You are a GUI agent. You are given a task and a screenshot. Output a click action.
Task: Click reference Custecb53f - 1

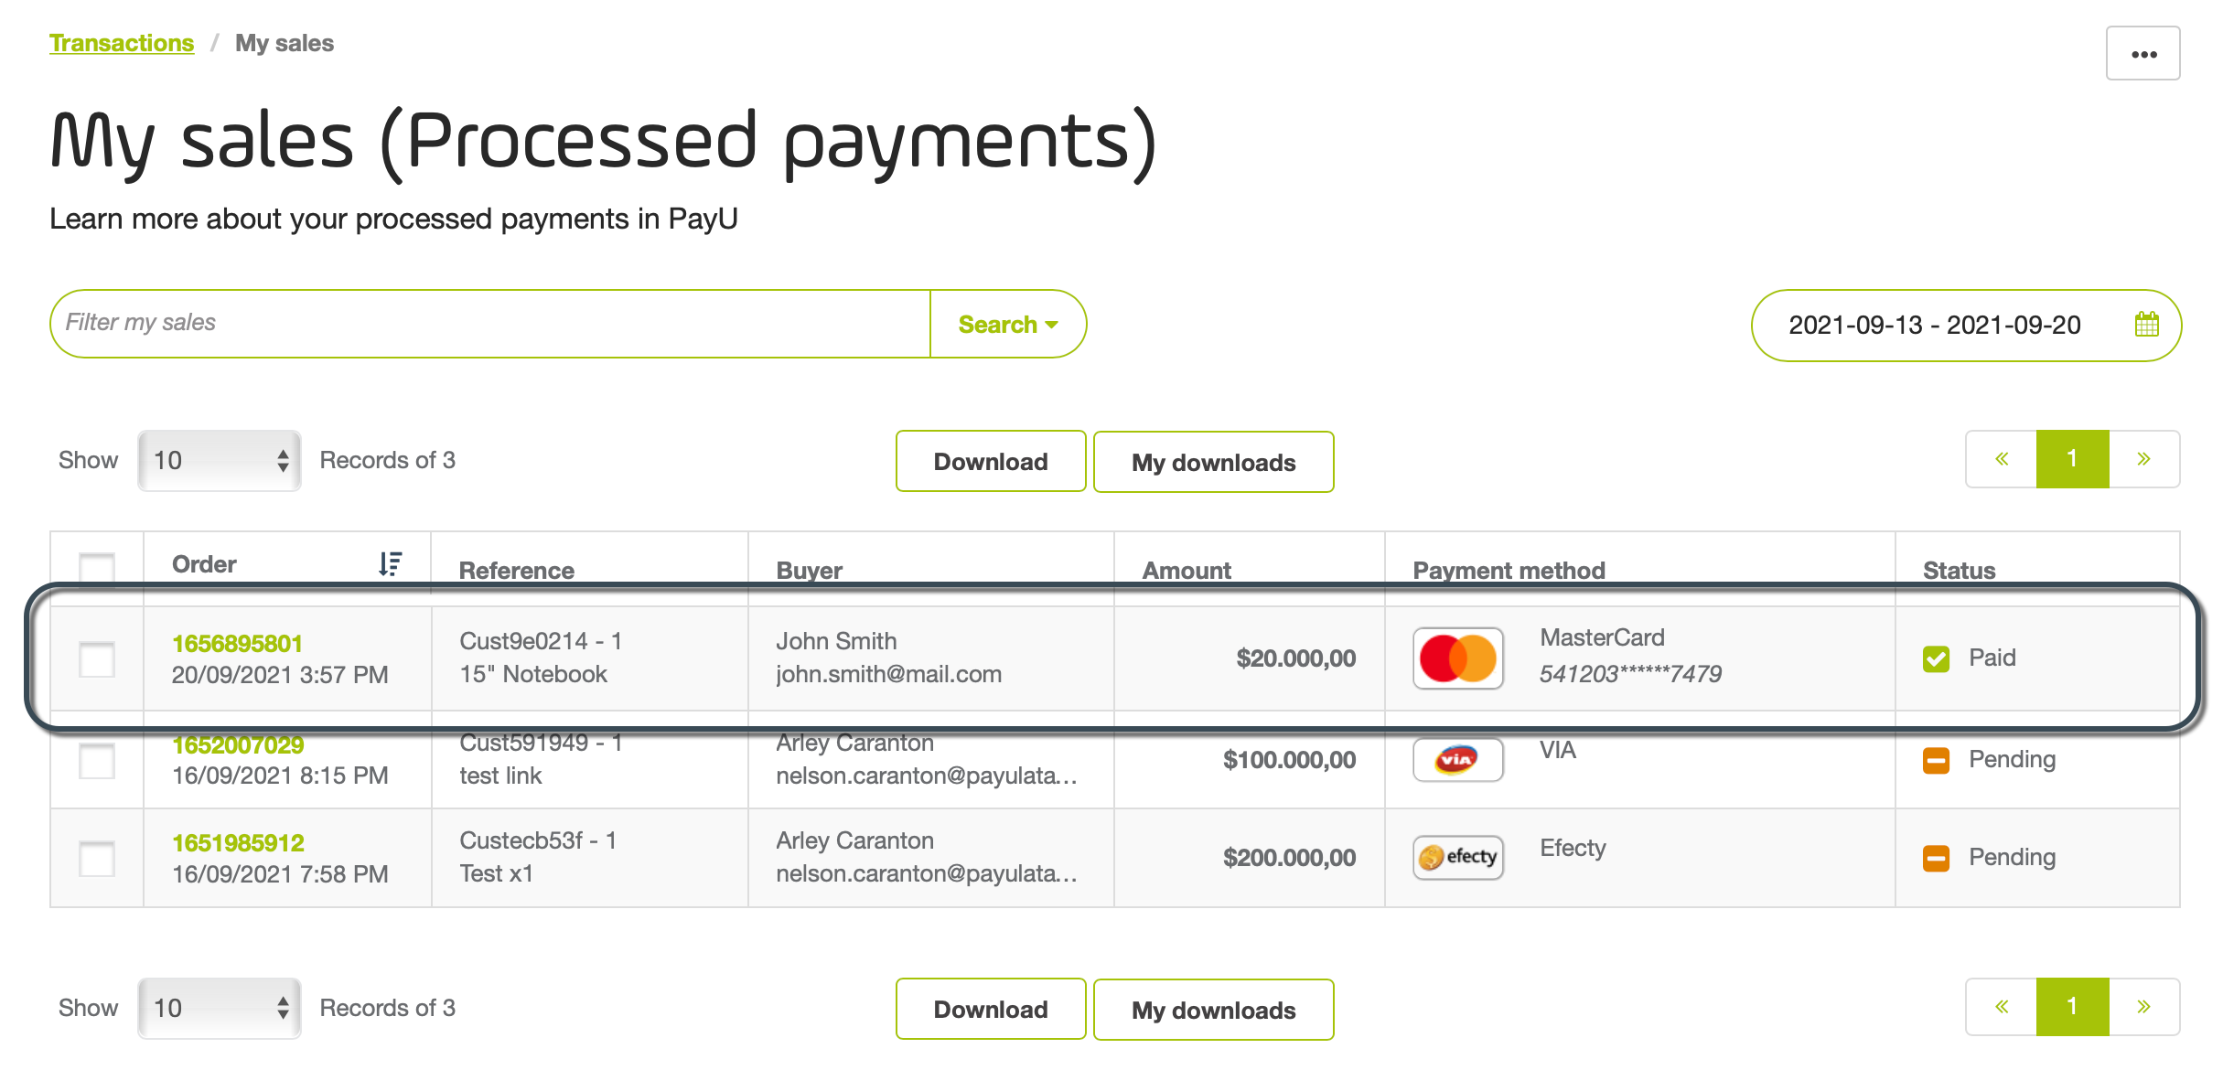(538, 840)
